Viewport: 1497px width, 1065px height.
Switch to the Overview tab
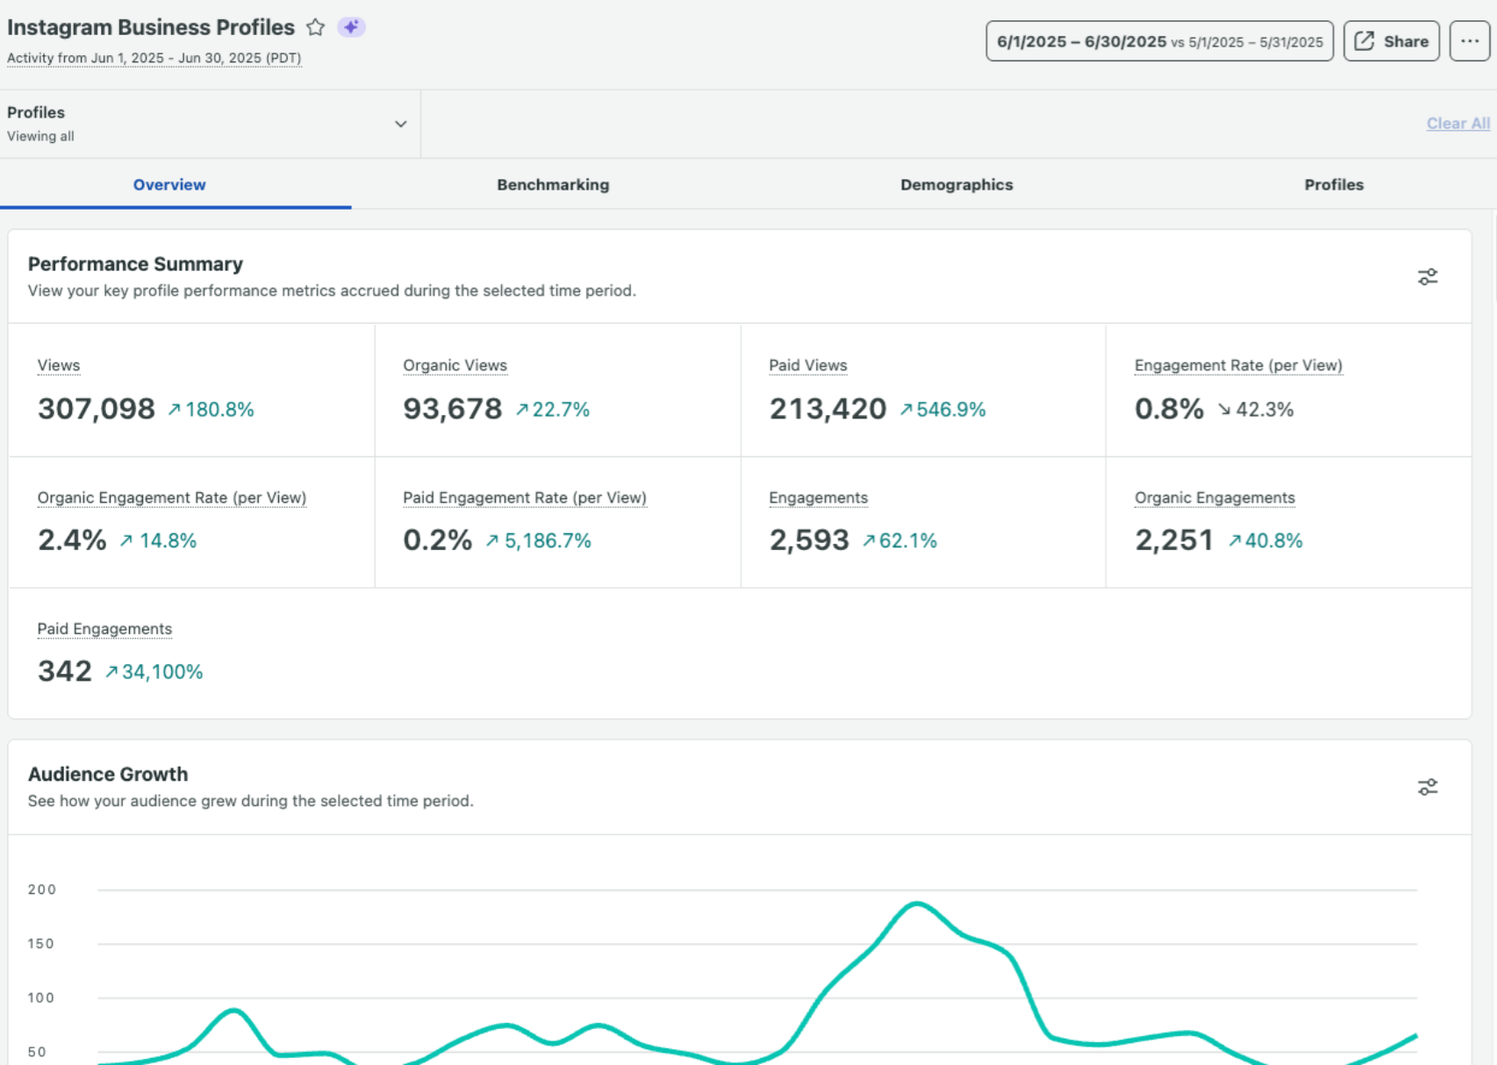(x=169, y=184)
